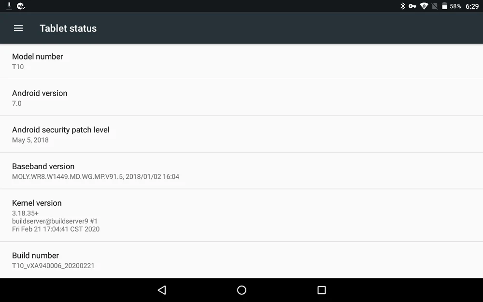Screen dimensions: 483x302
Task: Tap the Build number entry
Action: (241, 260)
